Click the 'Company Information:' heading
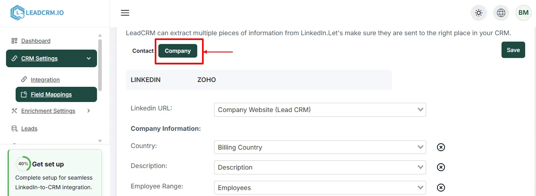This screenshot has width=536, height=196. (x=166, y=129)
